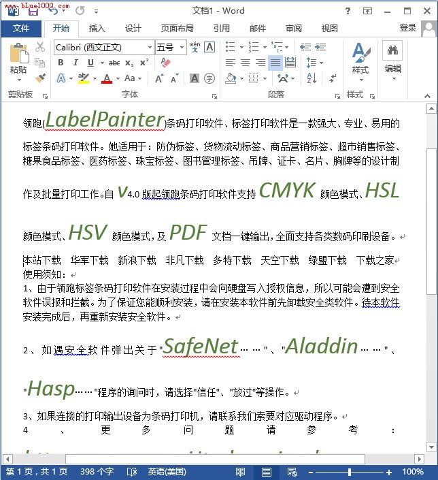Switch to the 审阅 Review tab
The width and height of the screenshot is (438, 480).
[x=294, y=29]
